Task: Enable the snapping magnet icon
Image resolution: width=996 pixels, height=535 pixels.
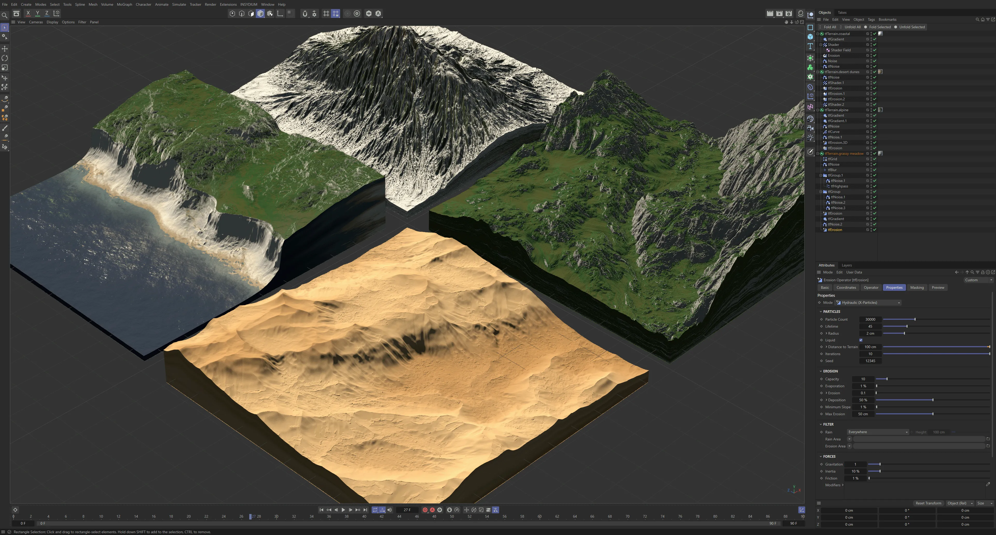Action: pos(305,13)
